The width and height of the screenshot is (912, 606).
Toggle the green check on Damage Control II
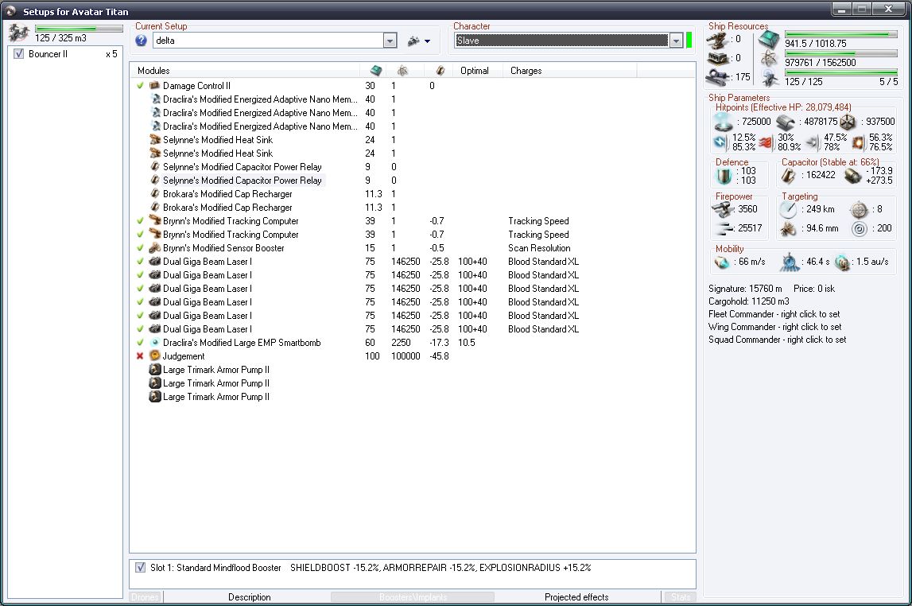140,85
